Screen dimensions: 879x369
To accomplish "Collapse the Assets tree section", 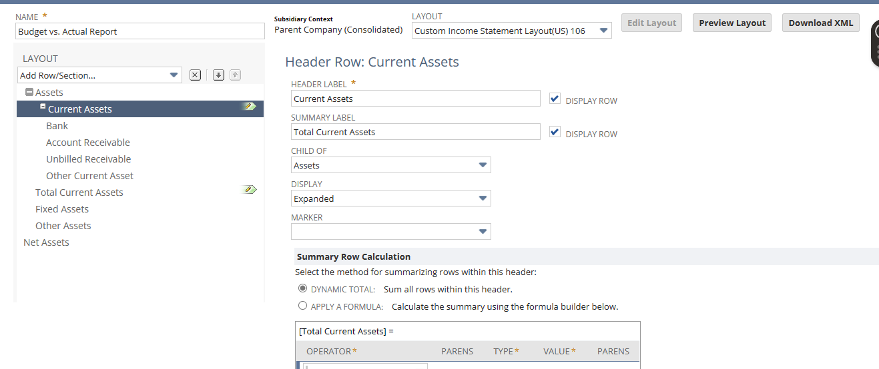I will pyautogui.click(x=29, y=93).
